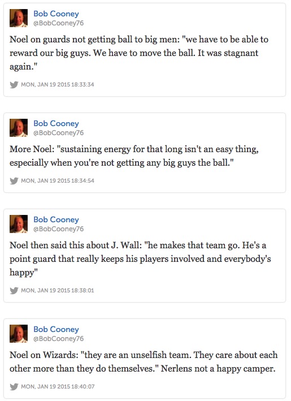Visit @BobCooney76 handle in second tweet
291x401 pixels.
coord(59,133)
